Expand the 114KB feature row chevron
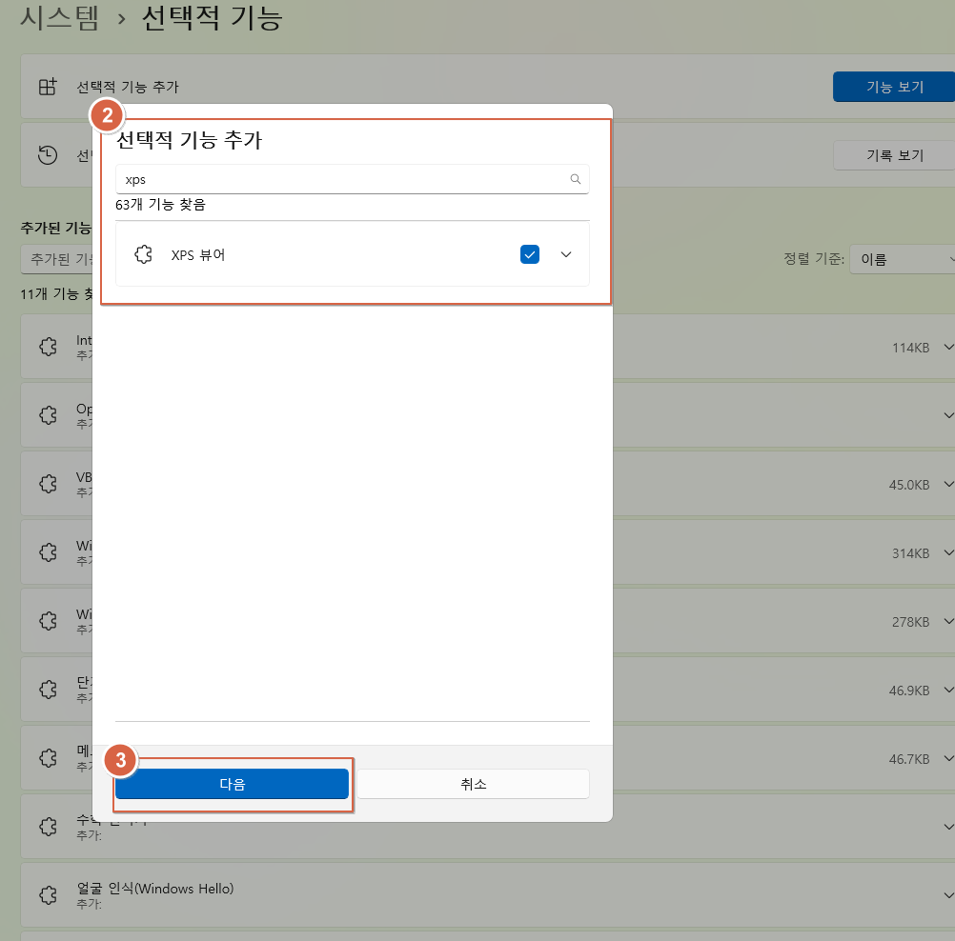Image resolution: width=955 pixels, height=941 pixels. tap(947, 347)
